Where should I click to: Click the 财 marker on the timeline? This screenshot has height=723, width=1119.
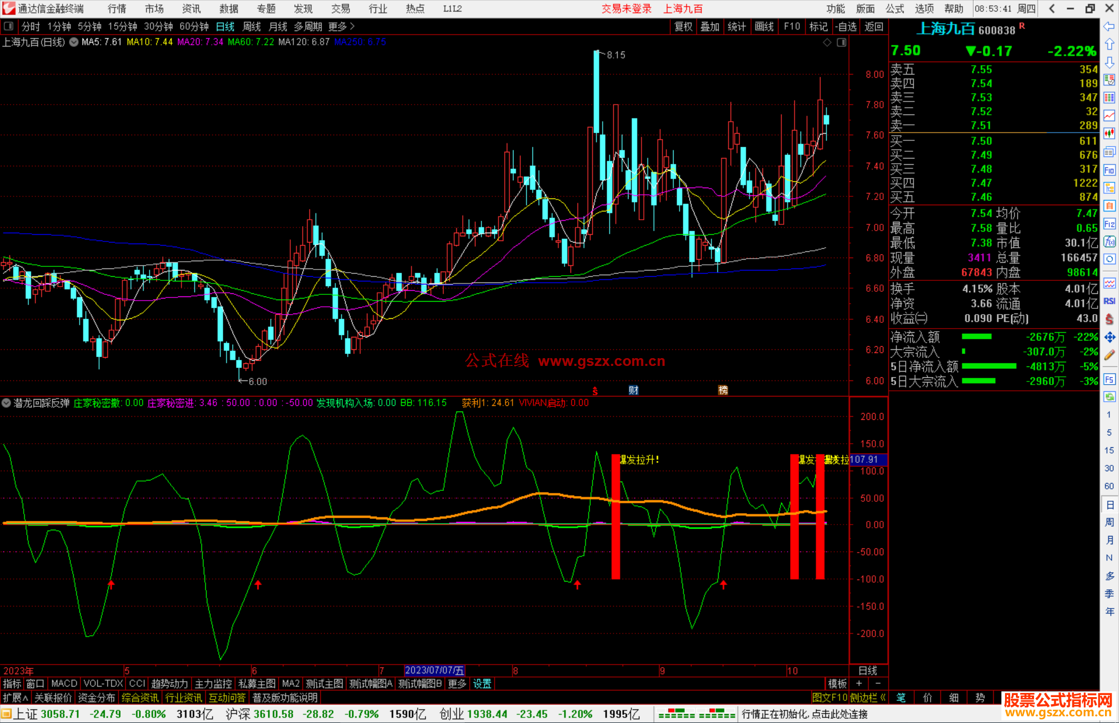(633, 390)
